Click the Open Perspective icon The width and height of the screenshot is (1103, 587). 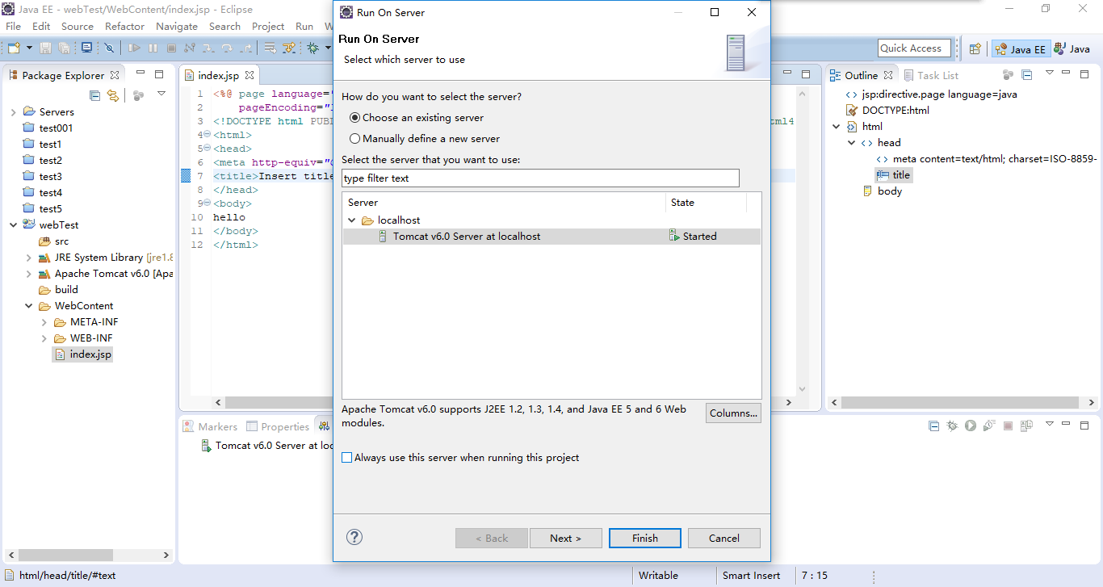975,48
